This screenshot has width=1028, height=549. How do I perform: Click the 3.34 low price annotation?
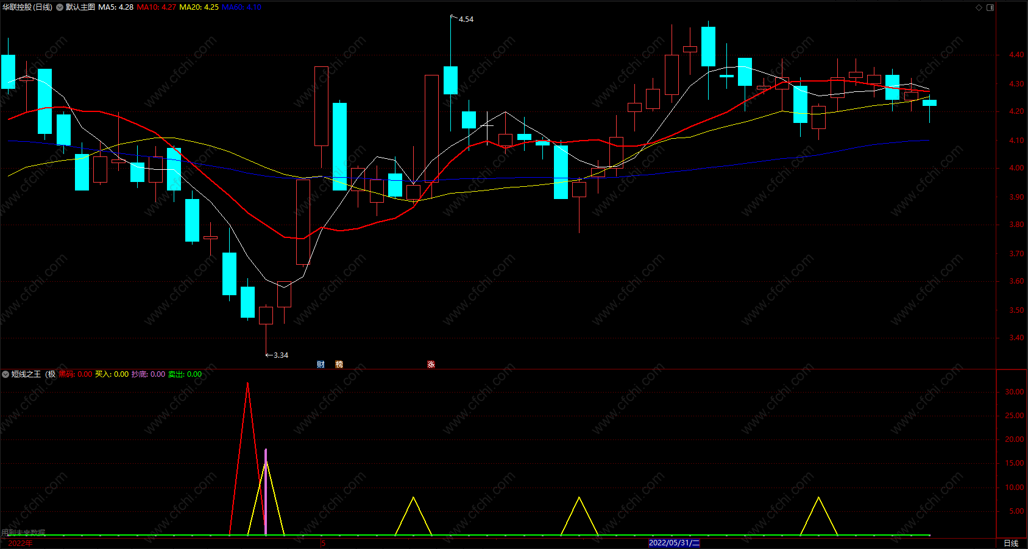[x=281, y=355]
